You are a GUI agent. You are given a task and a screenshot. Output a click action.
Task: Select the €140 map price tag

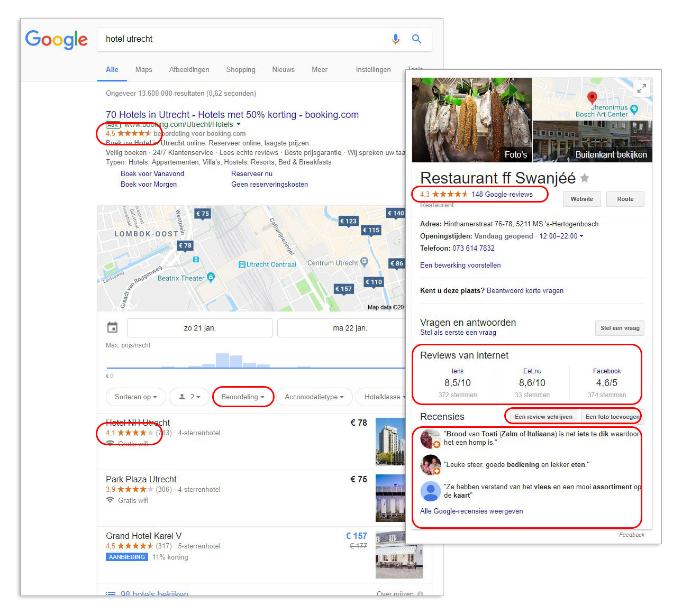[396, 213]
